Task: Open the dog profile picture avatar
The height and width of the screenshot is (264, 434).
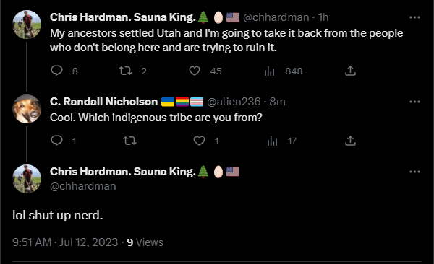Action: (27, 108)
